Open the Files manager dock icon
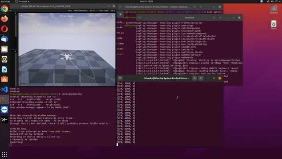 click(x=4, y=49)
